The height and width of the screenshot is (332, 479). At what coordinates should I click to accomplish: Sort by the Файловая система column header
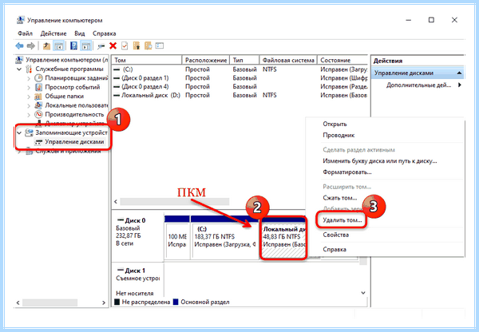tap(288, 60)
